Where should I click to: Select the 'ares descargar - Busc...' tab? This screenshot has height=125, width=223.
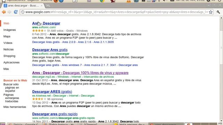[23, 6]
